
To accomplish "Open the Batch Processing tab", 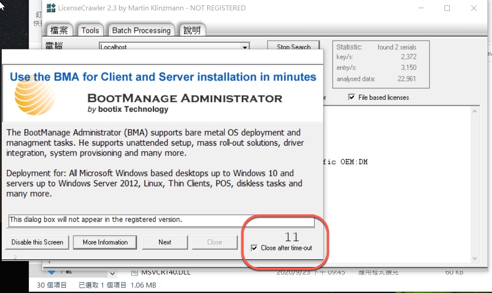I will [x=141, y=30].
